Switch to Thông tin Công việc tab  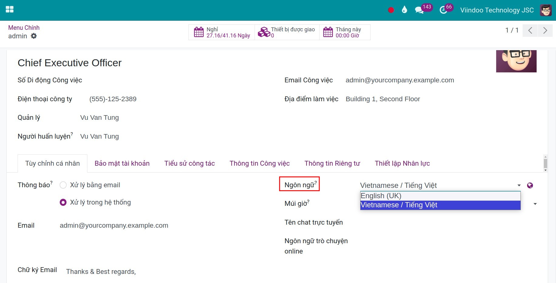tap(260, 164)
